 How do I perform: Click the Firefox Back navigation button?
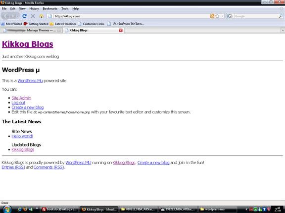(x=5, y=16)
